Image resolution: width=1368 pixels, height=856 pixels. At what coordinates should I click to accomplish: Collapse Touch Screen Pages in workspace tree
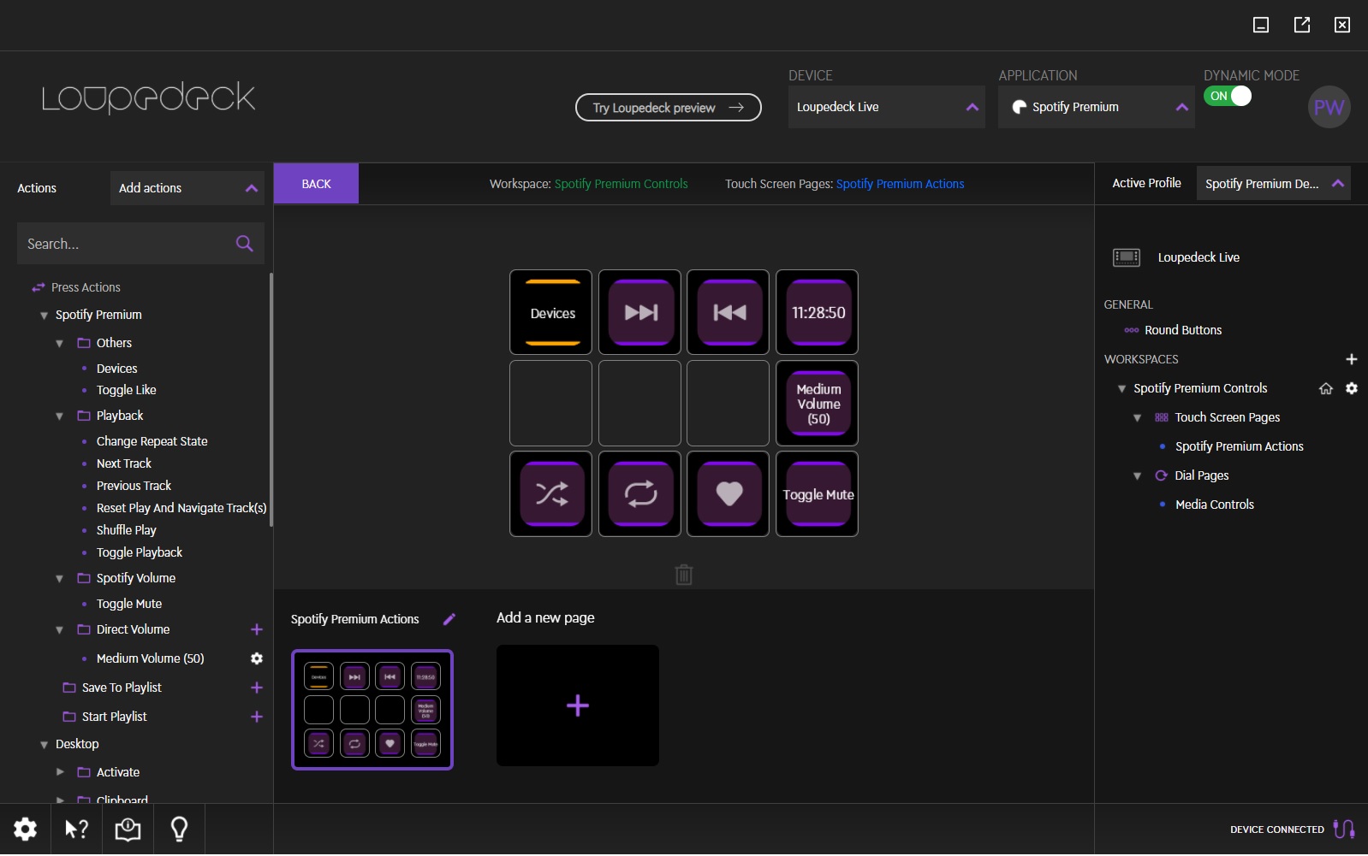[1137, 418]
